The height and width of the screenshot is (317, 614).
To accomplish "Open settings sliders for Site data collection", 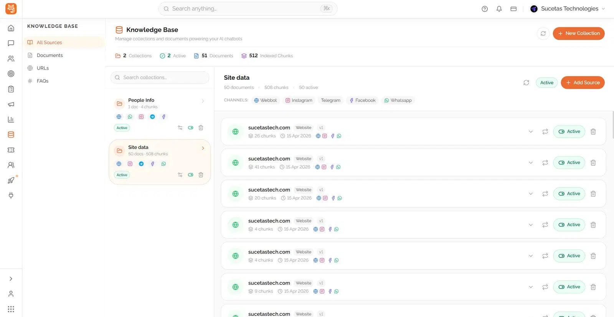I will pos(180,175).
